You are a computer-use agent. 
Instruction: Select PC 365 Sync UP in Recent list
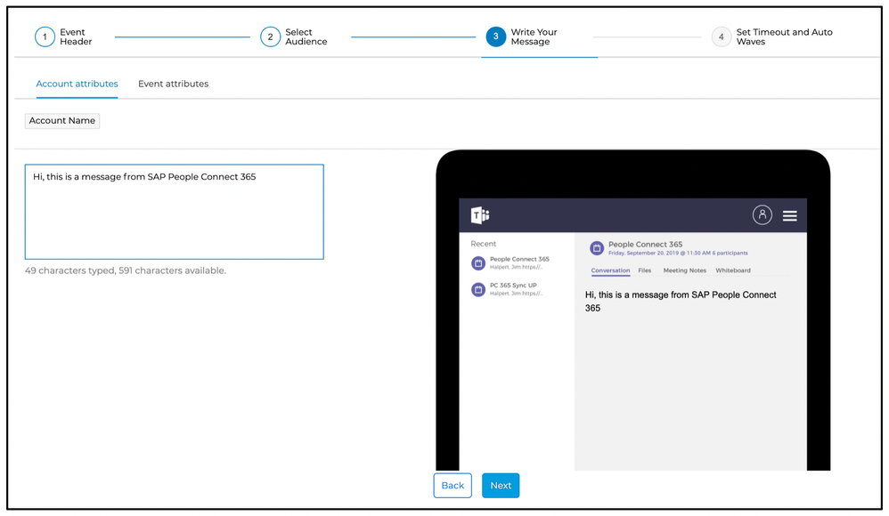507,289
